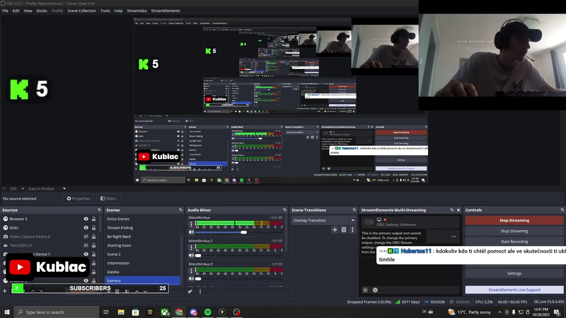This screenshot has height=318, width=566.
Task: Open Settings from Controls
Action: (x=514, y=273)
